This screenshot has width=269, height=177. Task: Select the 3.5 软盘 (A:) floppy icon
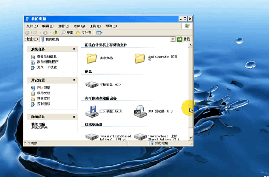(x=92, y=111)
